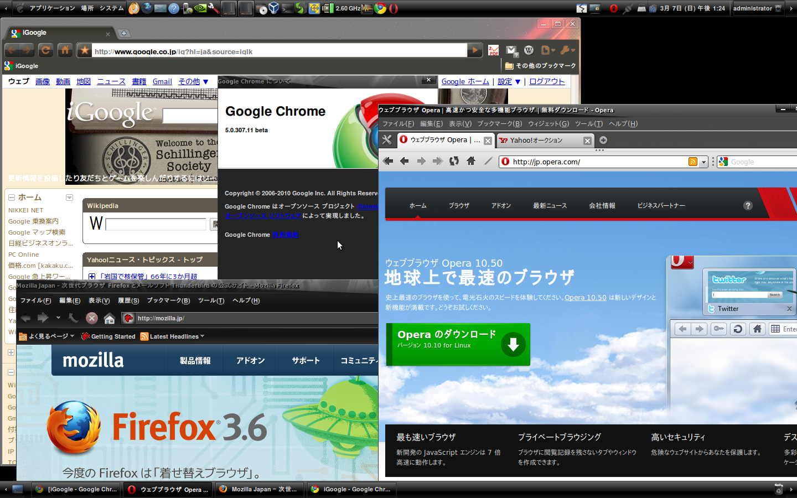The image size is (797, 498).
Task: Open Firefox's 履歴(S) menu
Action: pos(128,300)
